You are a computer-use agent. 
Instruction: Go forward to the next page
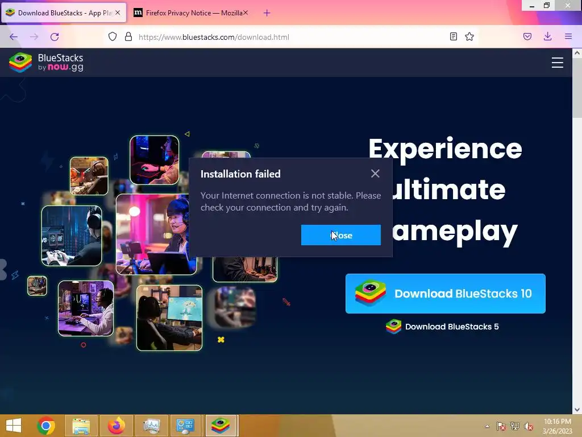pos(34,37)
